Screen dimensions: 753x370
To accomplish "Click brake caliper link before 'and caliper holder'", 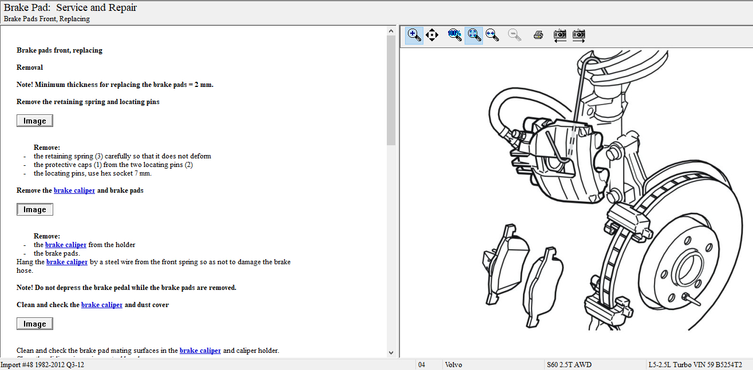I will point(200,351).
